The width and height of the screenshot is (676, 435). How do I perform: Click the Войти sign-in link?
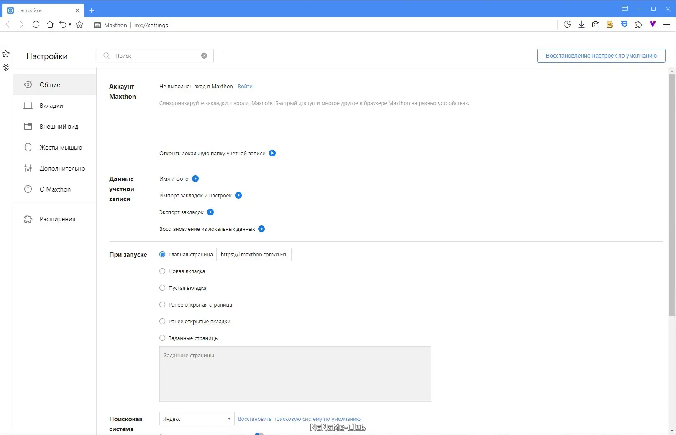(245, 86)
